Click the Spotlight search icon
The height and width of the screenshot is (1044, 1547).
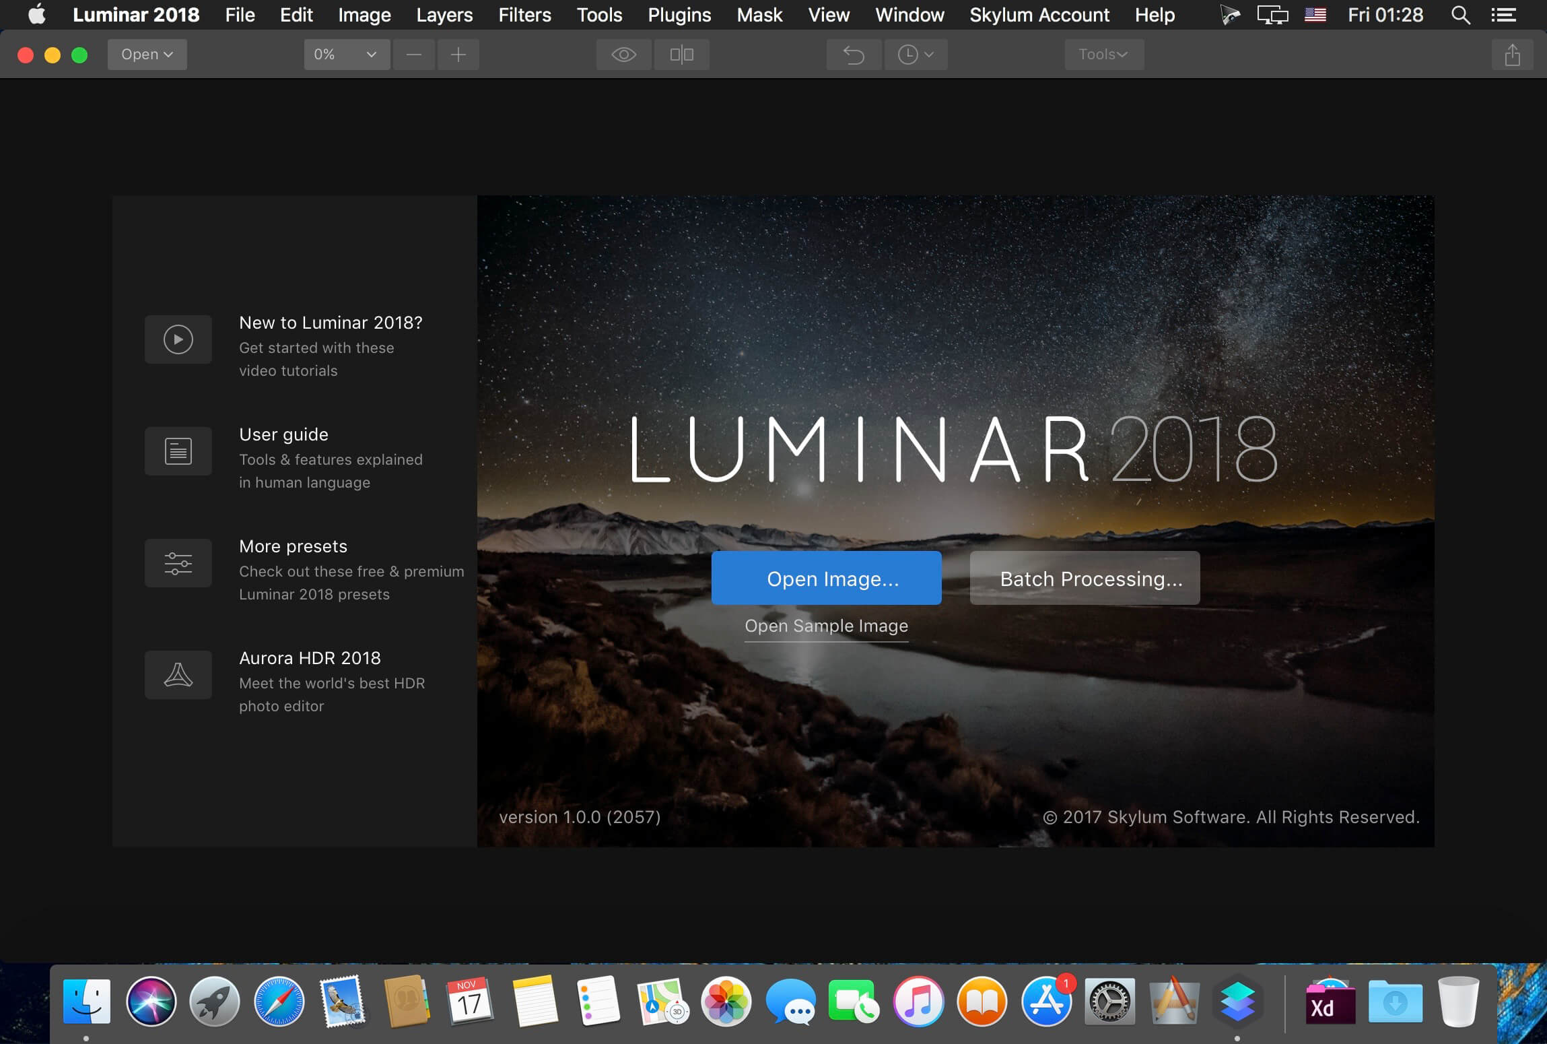click(1459, 15)
